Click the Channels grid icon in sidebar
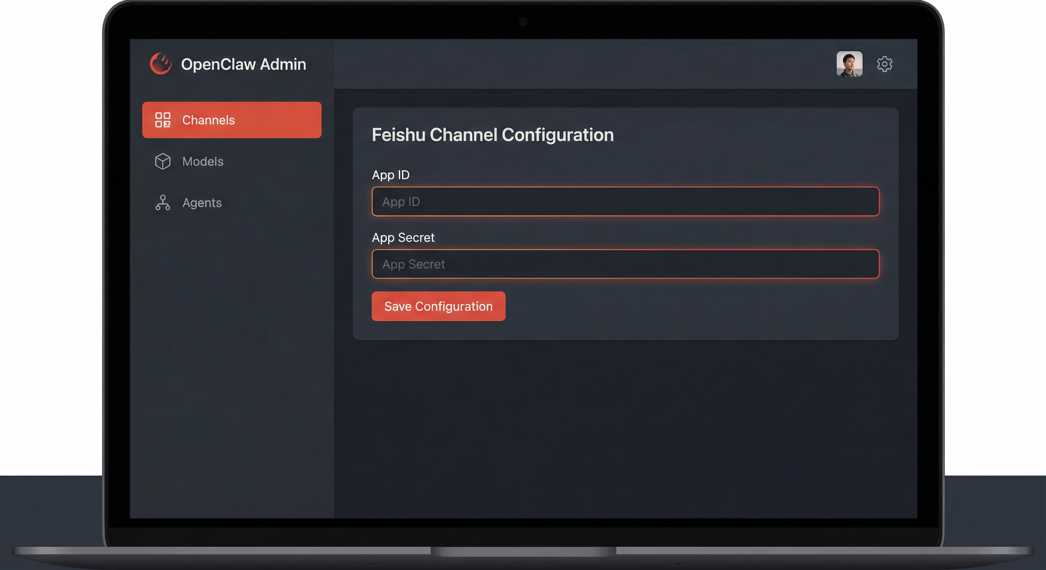 point(163,120)
